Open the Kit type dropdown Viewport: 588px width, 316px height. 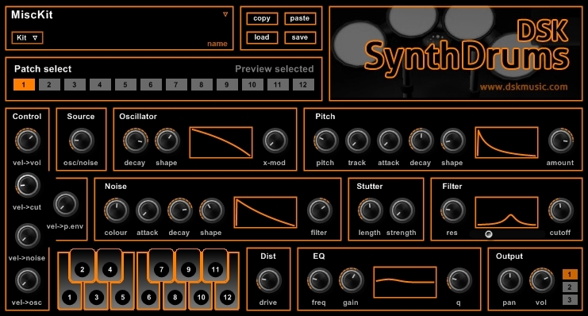point(27,37)
